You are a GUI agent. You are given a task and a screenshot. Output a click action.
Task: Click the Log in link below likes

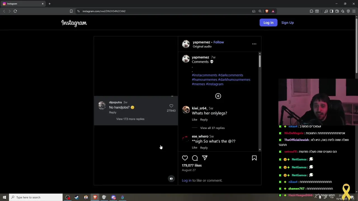coord(187,180)
